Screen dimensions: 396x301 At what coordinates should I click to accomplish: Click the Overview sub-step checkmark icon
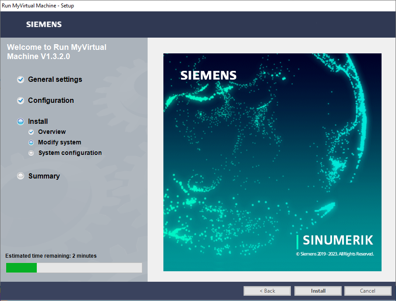click(x=31, y=132)
